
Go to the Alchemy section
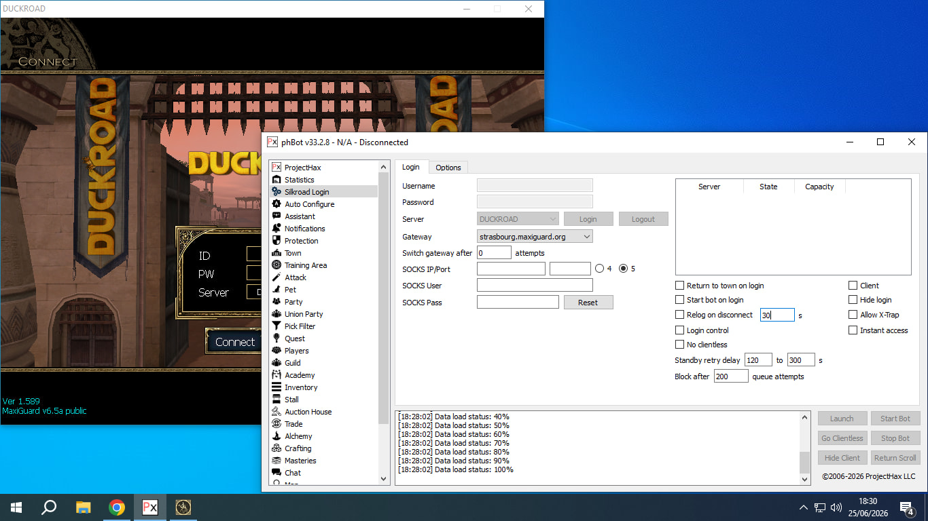pyautogui.click(x=298, y=436)
